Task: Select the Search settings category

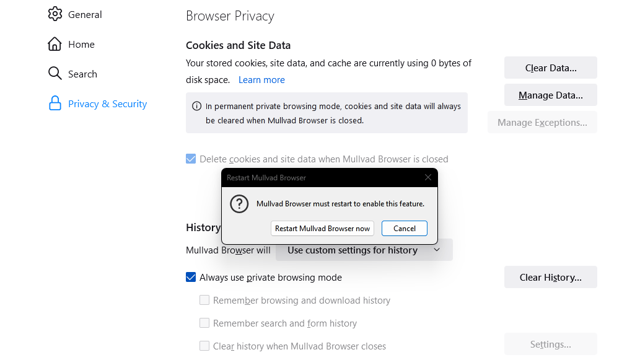Action: point(82,74)
